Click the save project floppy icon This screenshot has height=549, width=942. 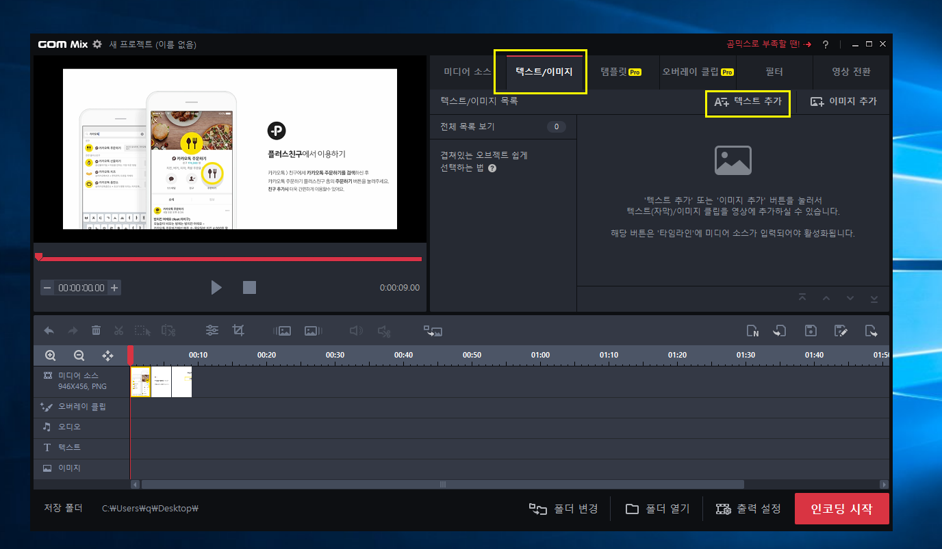tap(811, 331)
